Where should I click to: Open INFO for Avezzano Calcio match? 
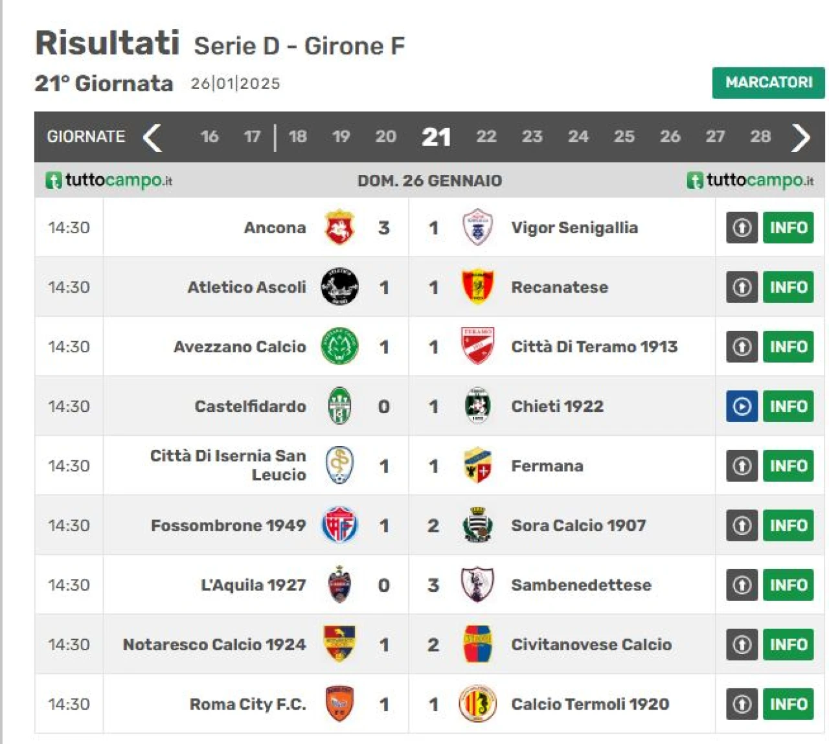point(788,346)
